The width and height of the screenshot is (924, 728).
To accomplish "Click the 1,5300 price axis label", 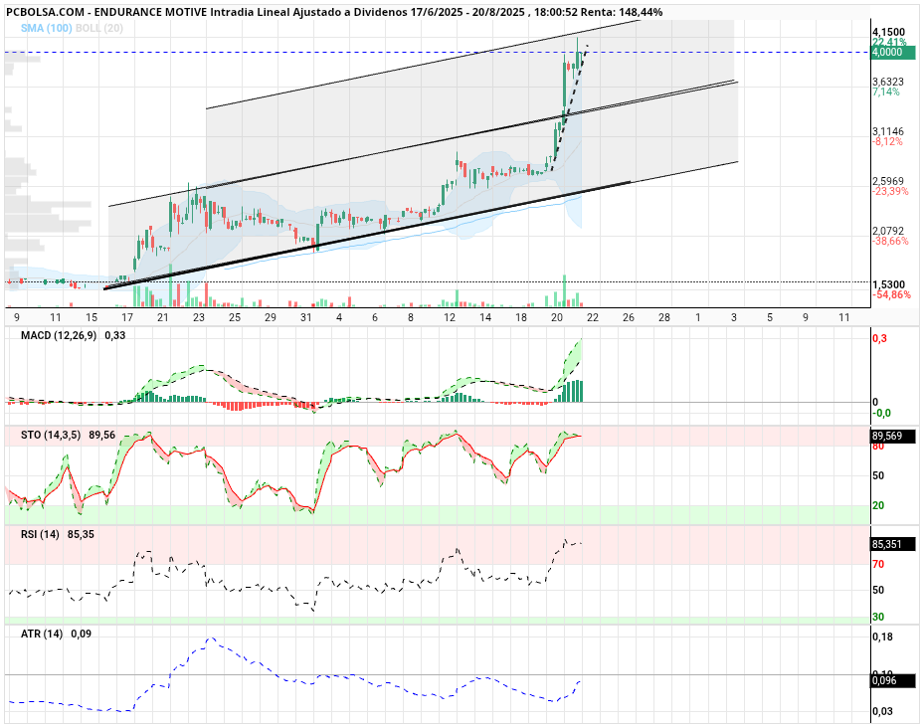I will pyautogui.click(x=888, y=284).
